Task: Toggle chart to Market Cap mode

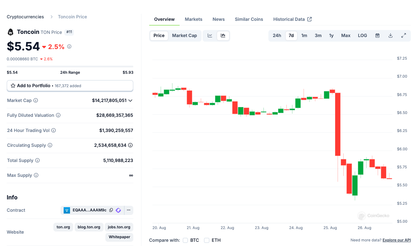Action: (184, 36)
